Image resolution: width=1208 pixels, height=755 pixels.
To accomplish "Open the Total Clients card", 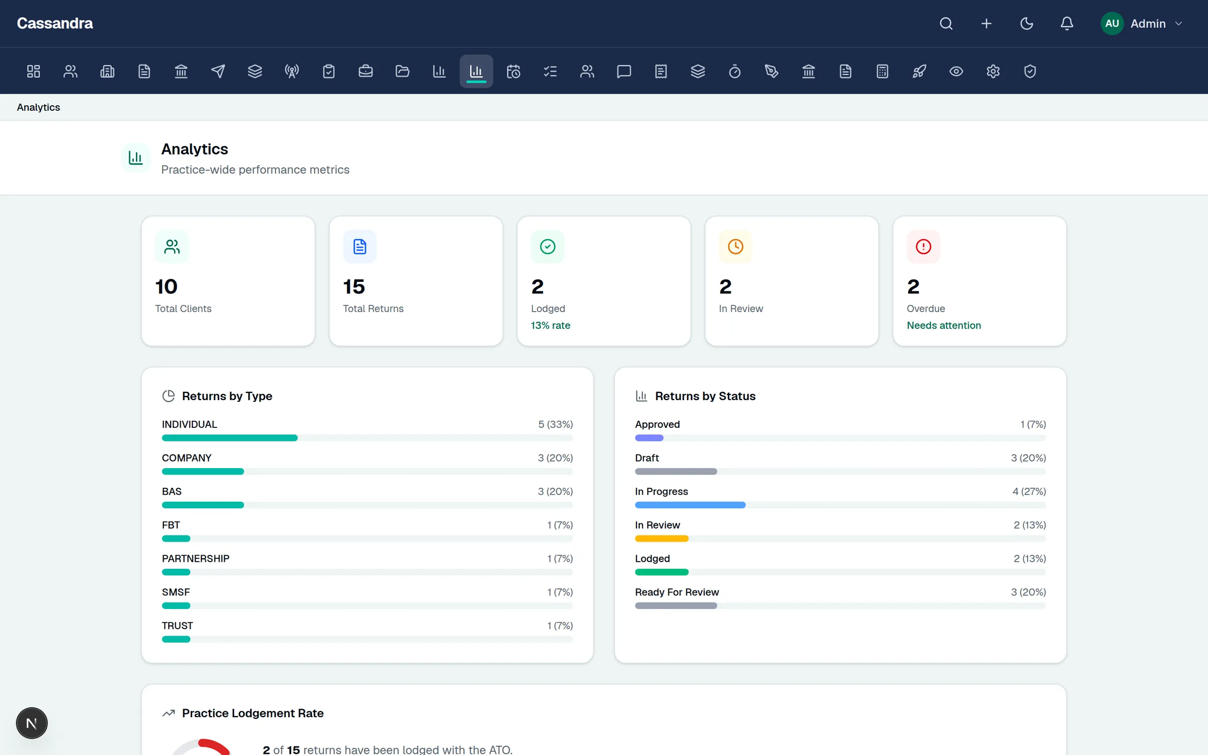I will [x=228, y=281].
